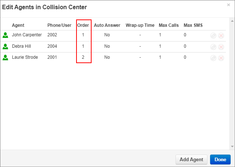Click the edit pencil icon for John Carpenter
Screen dimensions: 235x167
tap(213, 36)
